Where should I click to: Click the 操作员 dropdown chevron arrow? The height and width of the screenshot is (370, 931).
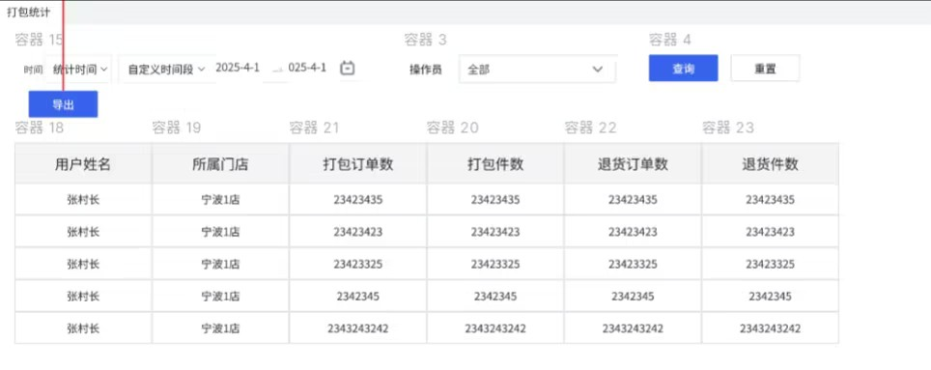[597, 70]
